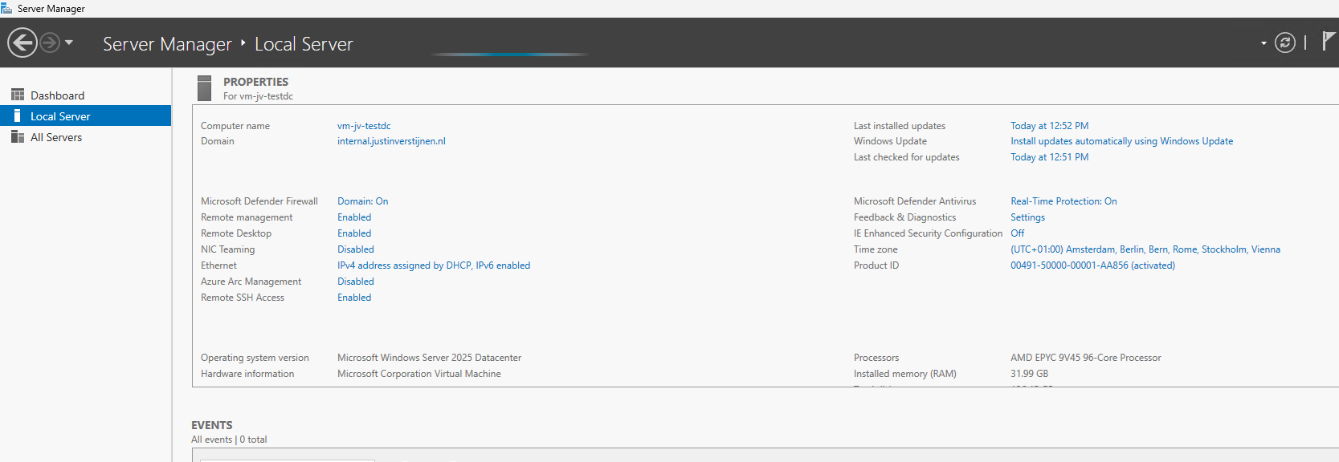The image size is (1339, 462).
Task: Click Server Manager breadcrumb in header
Action: click(x=167, y=44)
